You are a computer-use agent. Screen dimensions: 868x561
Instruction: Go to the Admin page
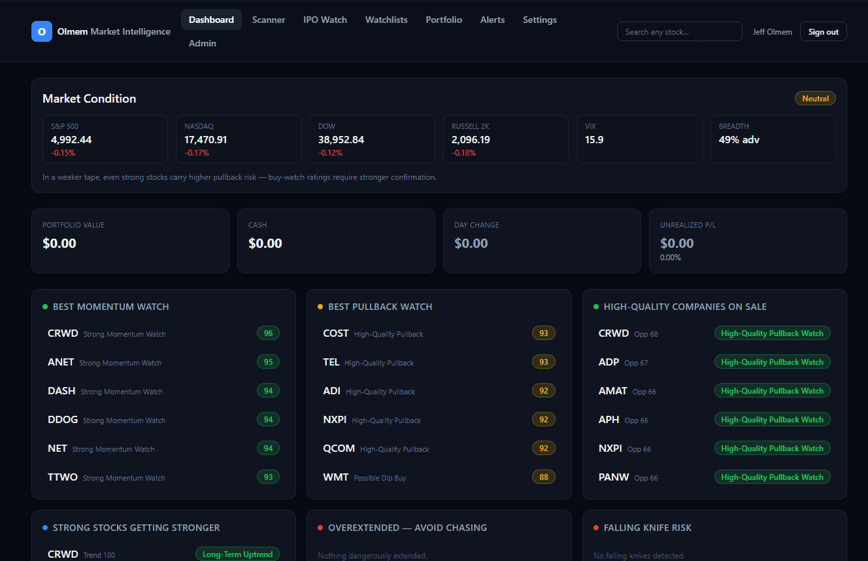point(203,43)
